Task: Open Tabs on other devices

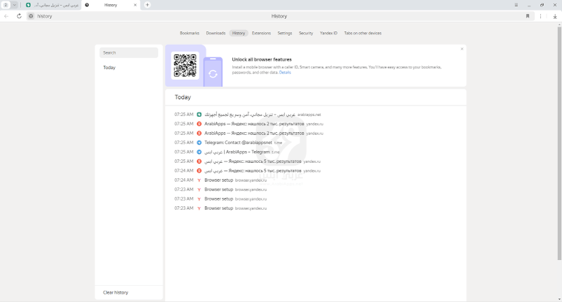Action: point(363,33)
